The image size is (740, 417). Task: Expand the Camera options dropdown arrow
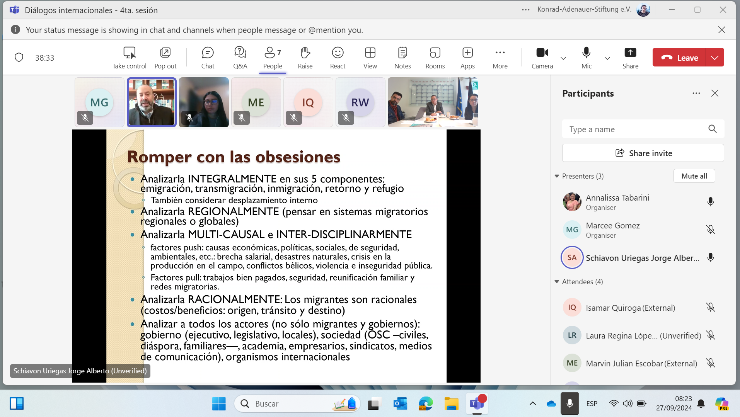tap(563, 58)
